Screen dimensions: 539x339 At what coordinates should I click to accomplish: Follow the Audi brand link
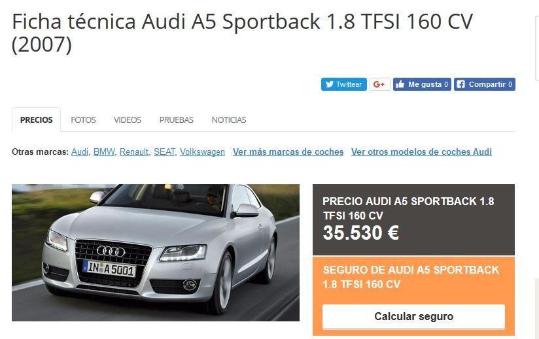80,152
